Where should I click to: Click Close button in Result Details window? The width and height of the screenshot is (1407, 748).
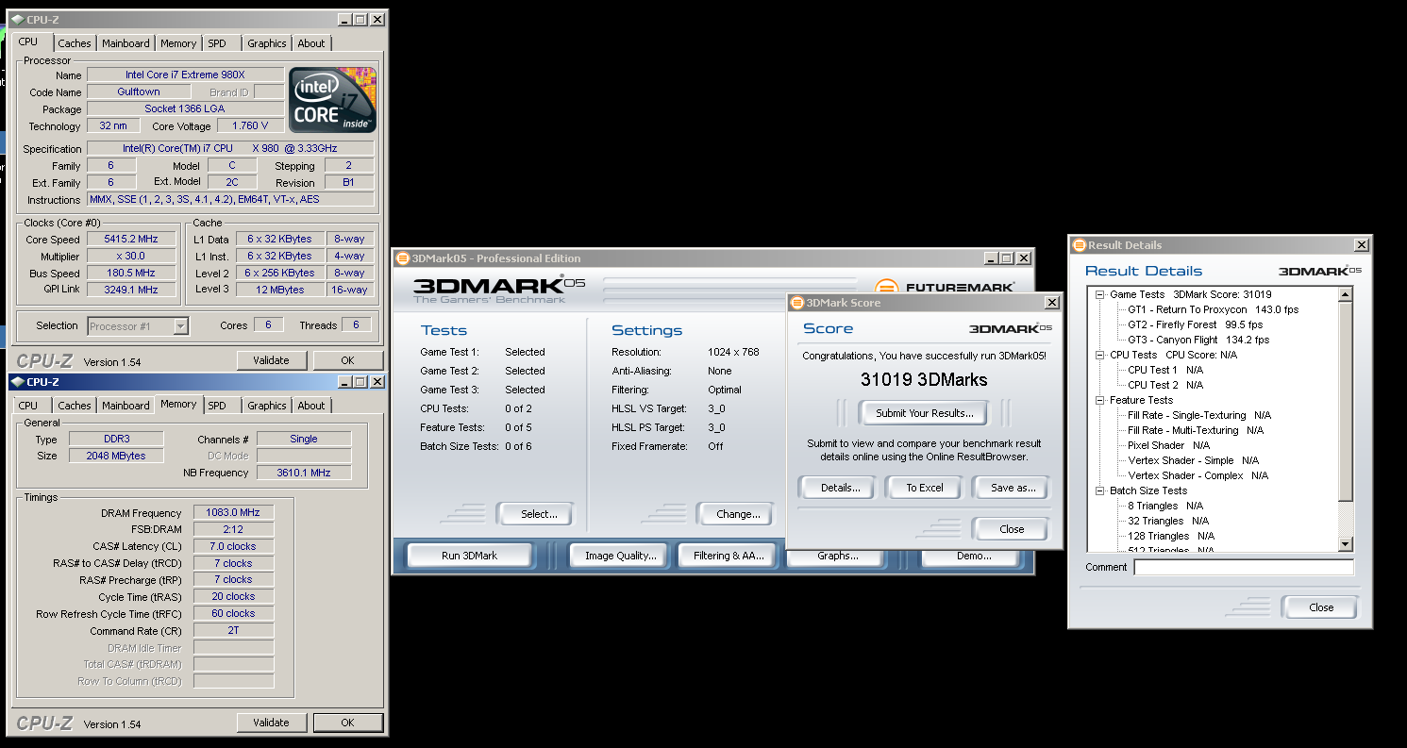click(x=1321, y=607)
